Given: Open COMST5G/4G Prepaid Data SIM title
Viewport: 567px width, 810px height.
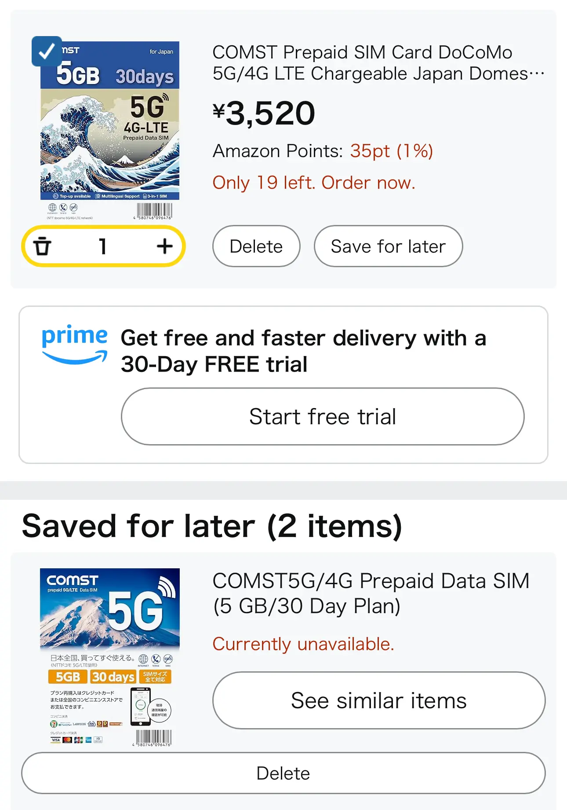Looking at the screenshot, I should (371, 593).
